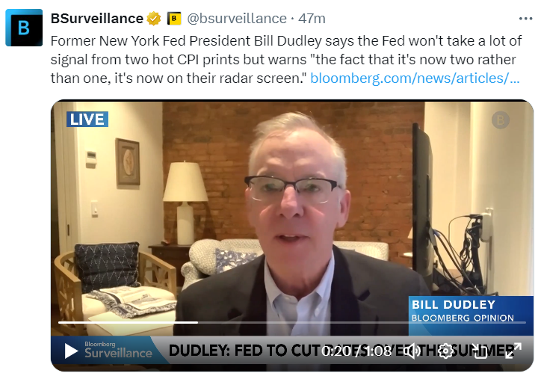Mute the video with the speaker icon
The height and width of the screenshot is (376, 541).
tap(412, 351)
